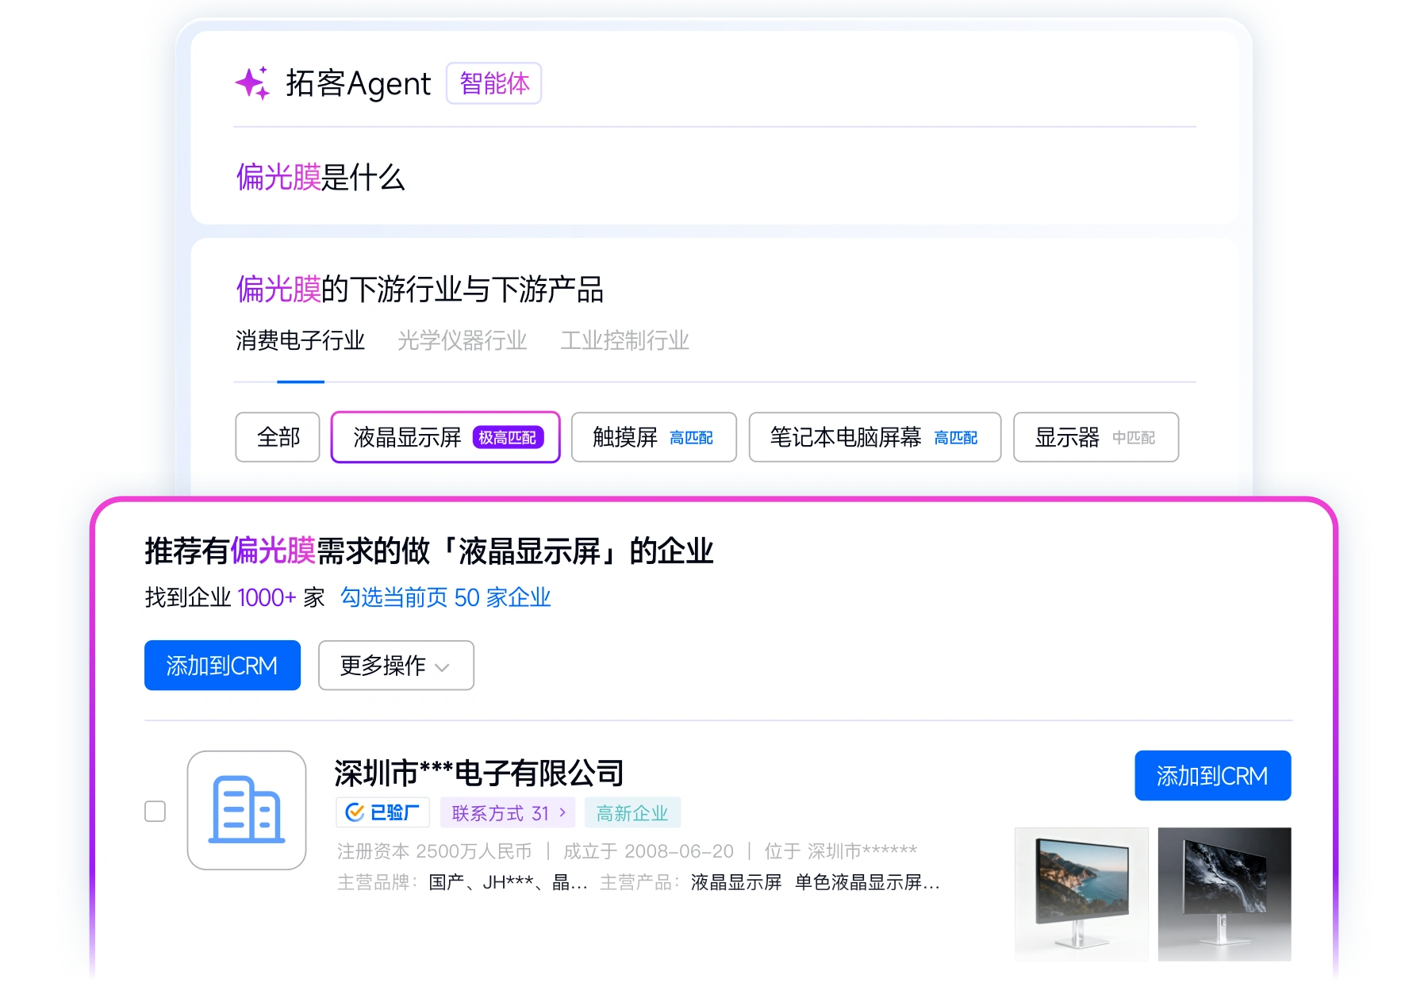Choose the 触摸屏 product filter
The image size is (1428, 998).
(653, 437)
